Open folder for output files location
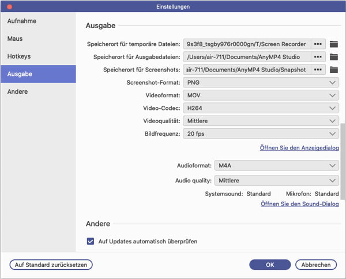346x279 pixels. (333, 57)
